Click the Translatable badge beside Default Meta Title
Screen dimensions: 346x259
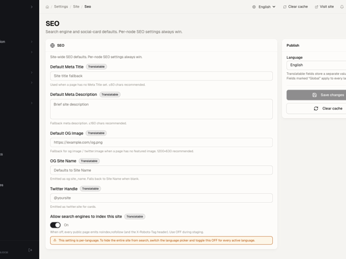pyautogui.click(x=96, y=67)
